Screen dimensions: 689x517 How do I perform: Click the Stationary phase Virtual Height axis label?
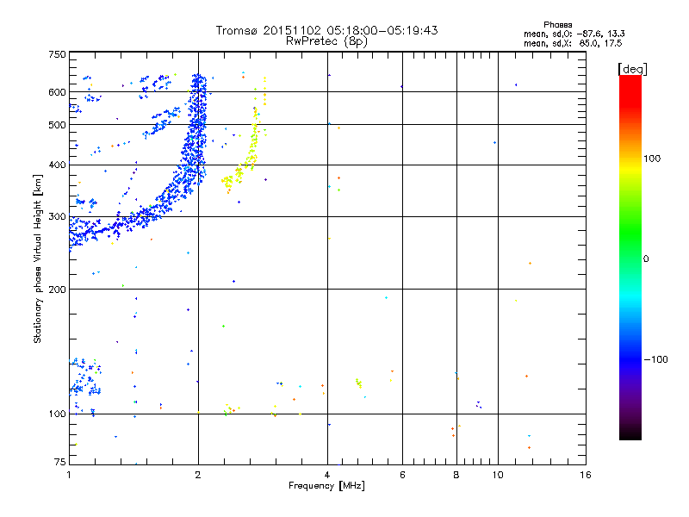[38, 258]
